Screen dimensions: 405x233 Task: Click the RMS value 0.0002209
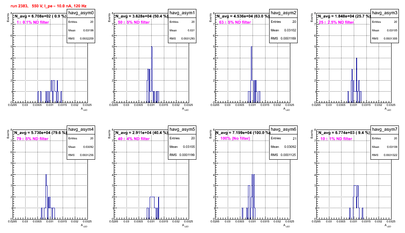87,39
